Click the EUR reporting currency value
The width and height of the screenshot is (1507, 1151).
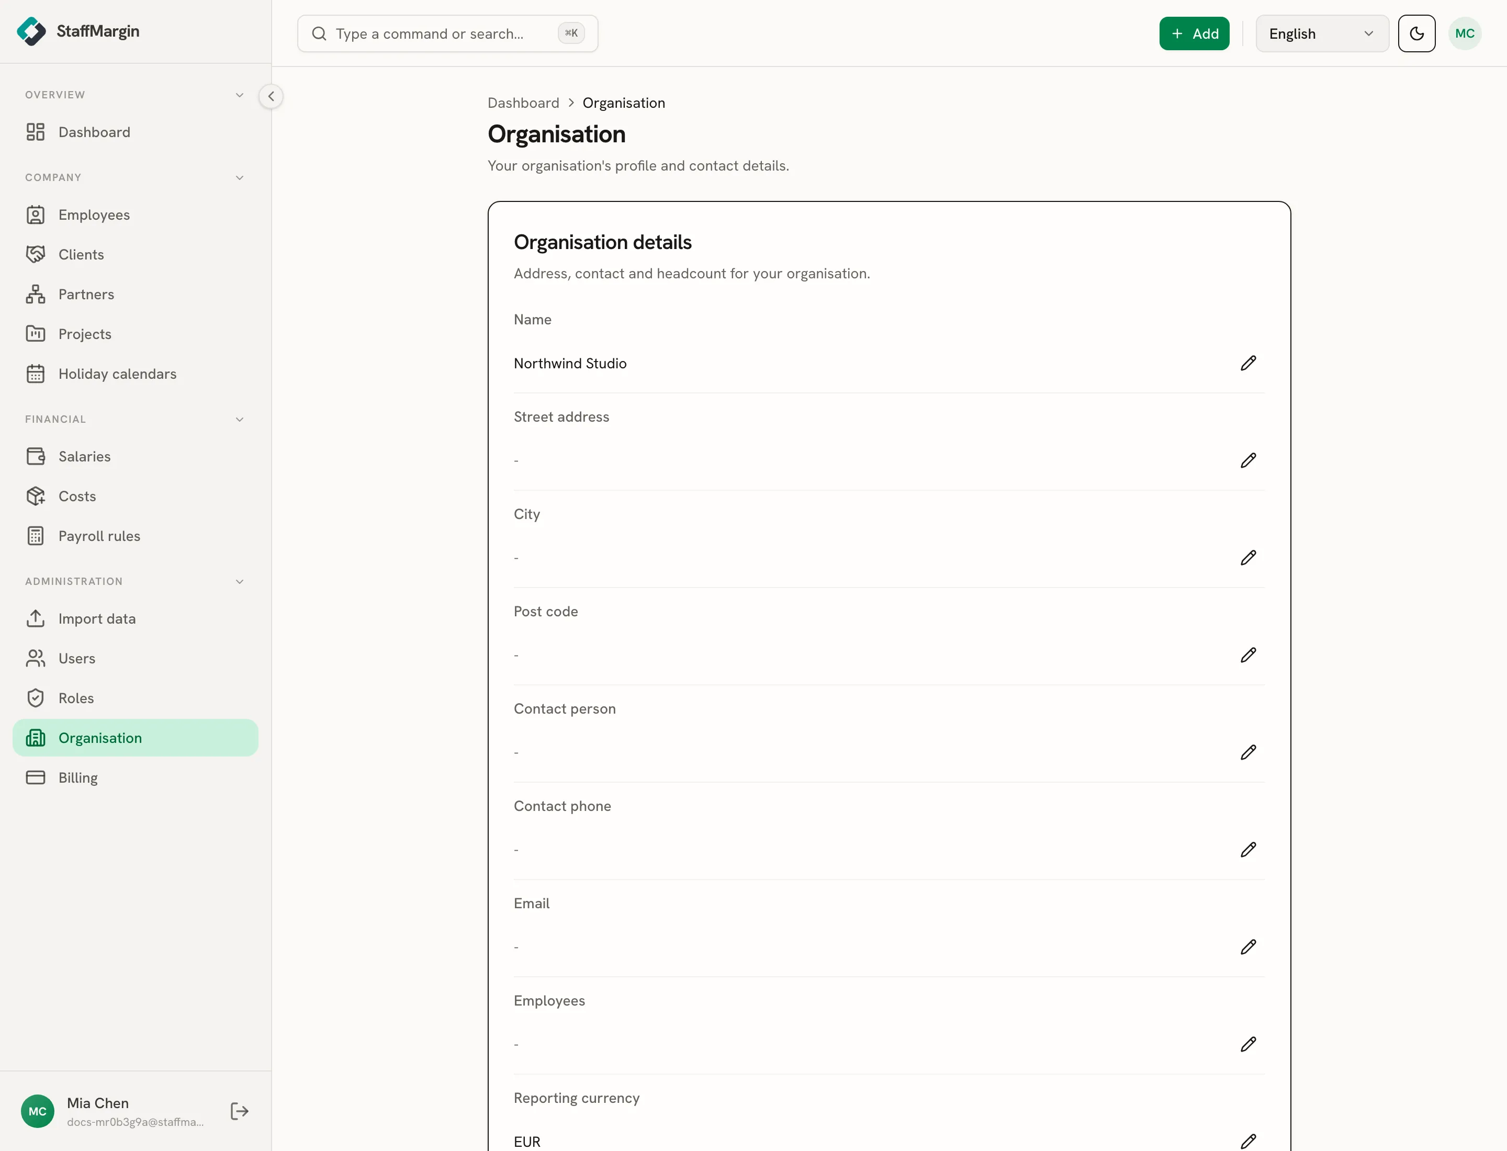(x=527, y=1142)
